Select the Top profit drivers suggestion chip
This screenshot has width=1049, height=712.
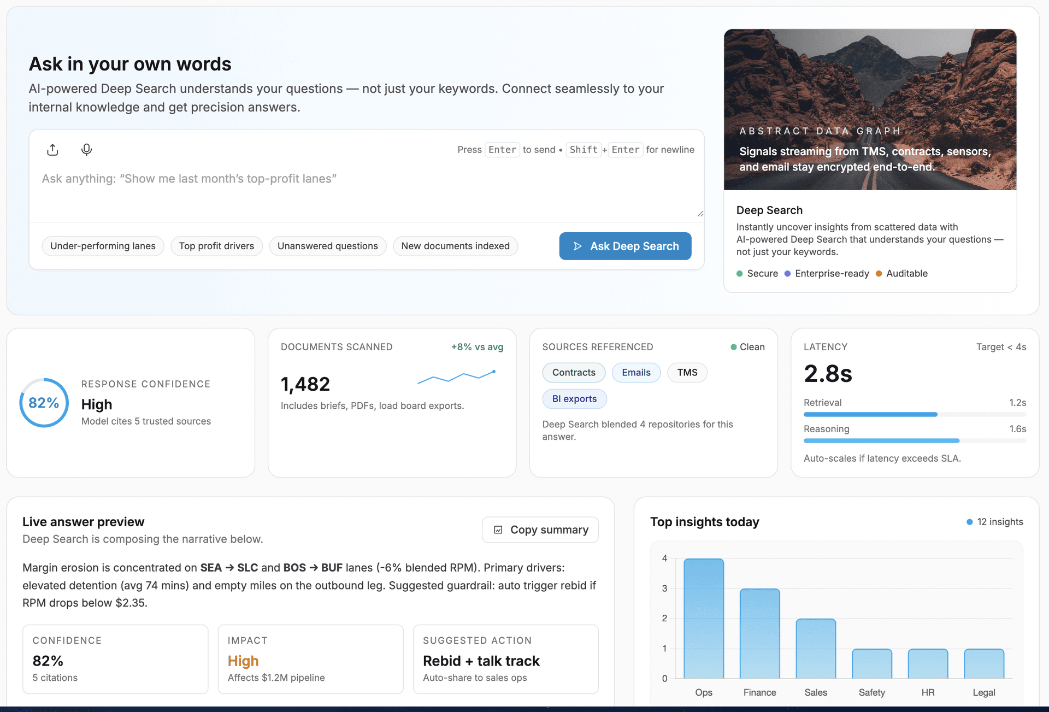tap(216, 246)
